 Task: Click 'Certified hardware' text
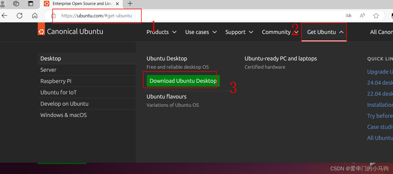pos(265,67)
